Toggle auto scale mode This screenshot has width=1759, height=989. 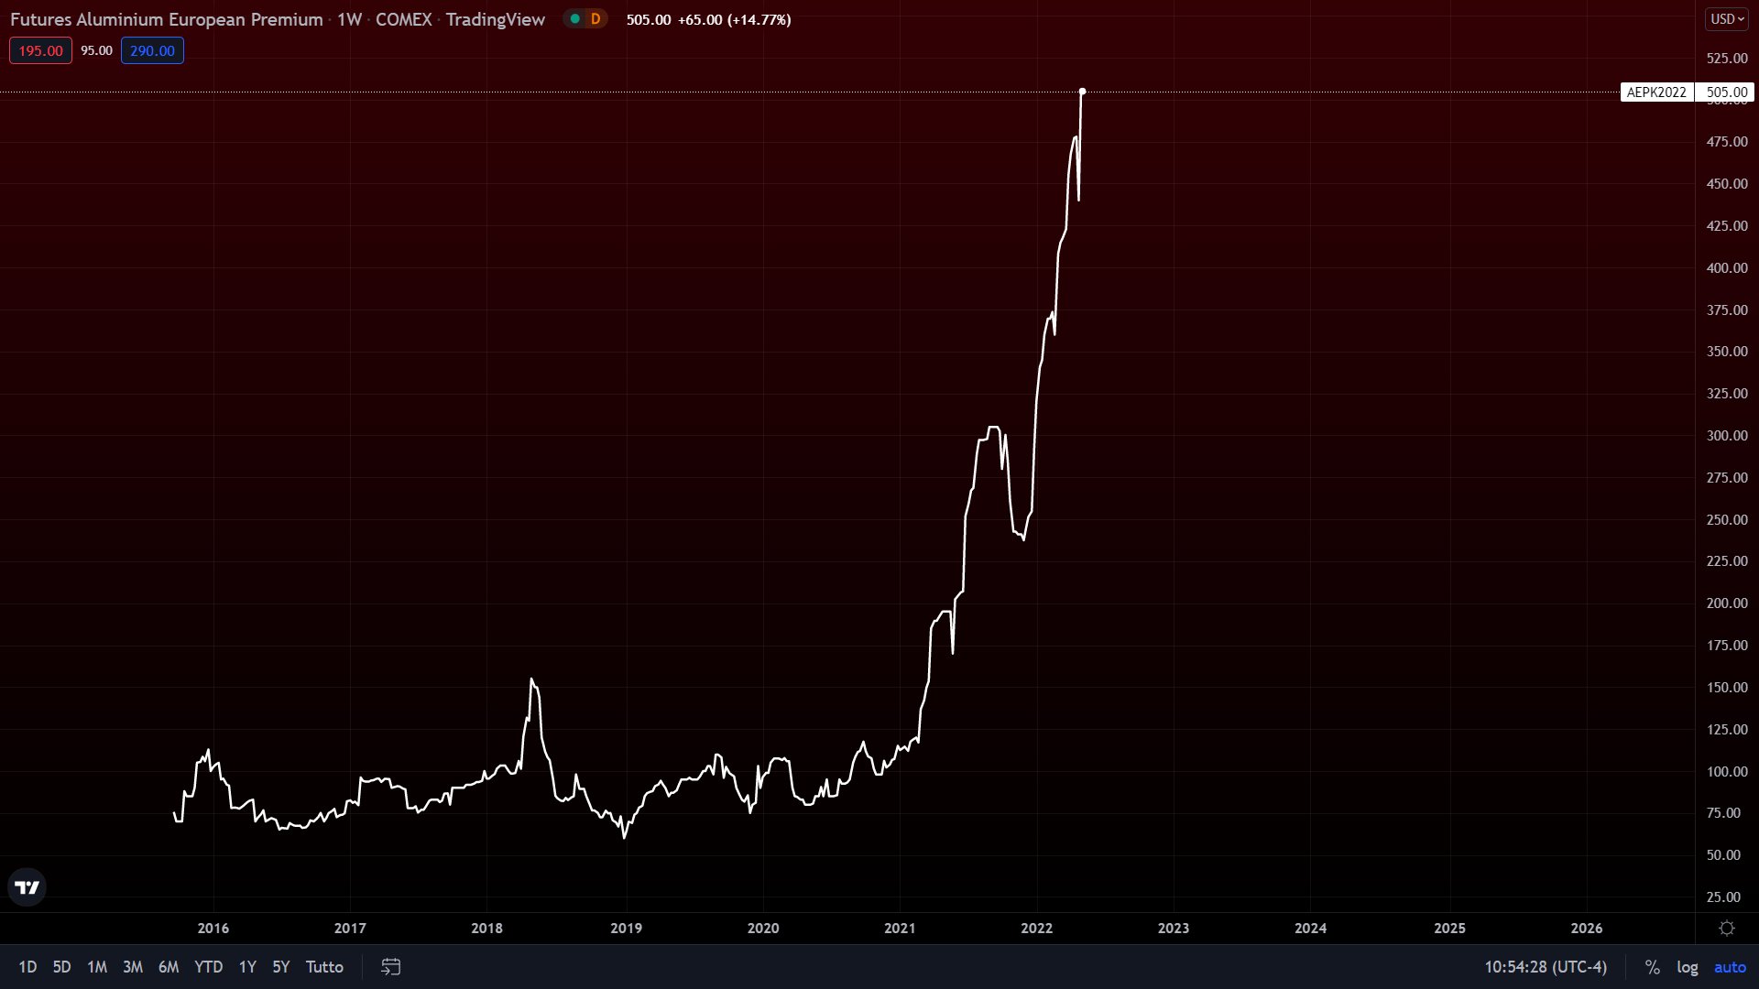coord(1730,967)
